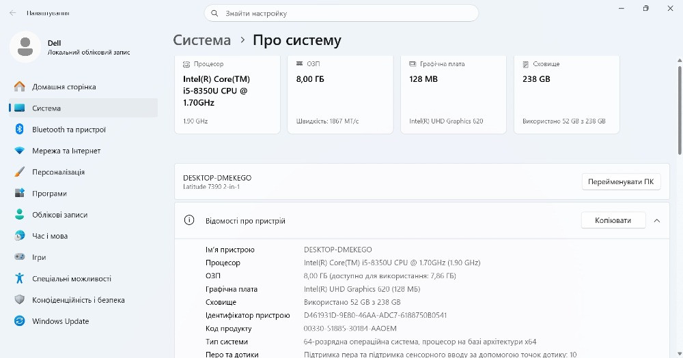683x358 pixels.
Task: Open Конфіденційність і безпека settings
Action: point(83,300)
